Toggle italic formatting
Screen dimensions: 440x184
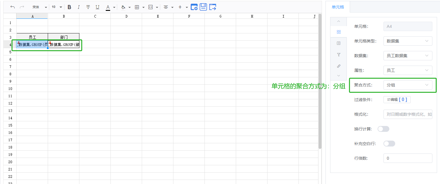coord(79,7)
